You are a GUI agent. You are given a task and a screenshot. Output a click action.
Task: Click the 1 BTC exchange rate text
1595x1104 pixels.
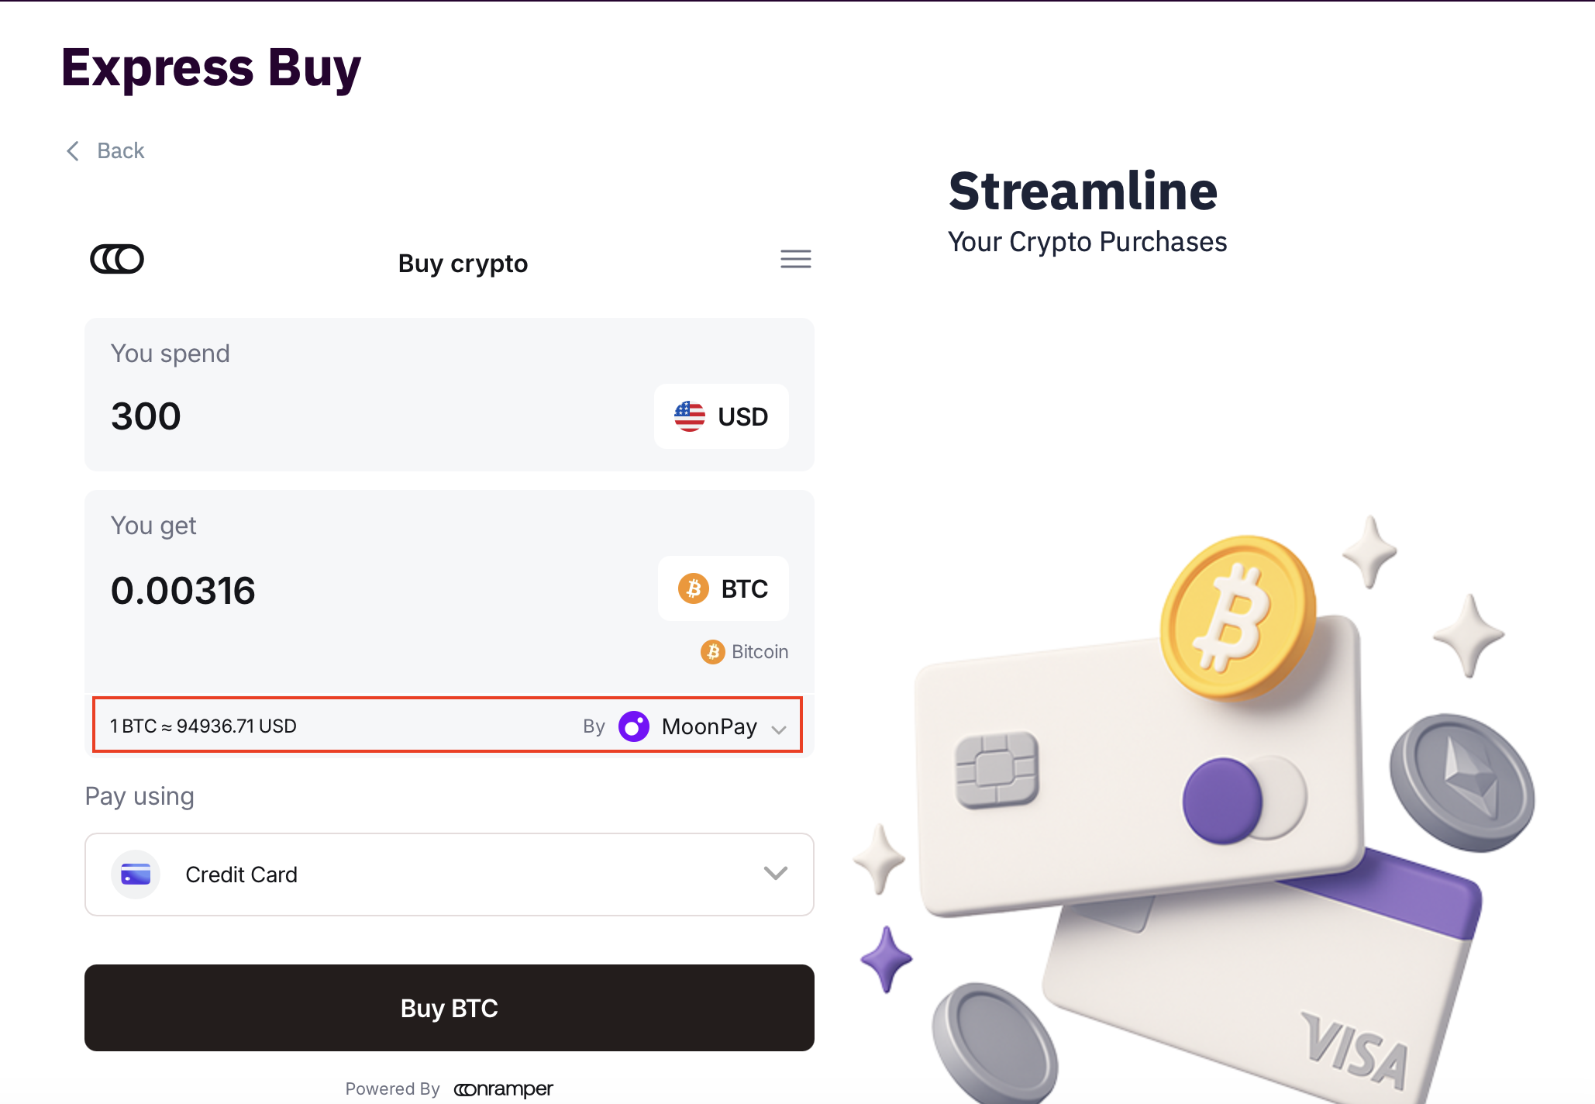(x=203, y=726)
